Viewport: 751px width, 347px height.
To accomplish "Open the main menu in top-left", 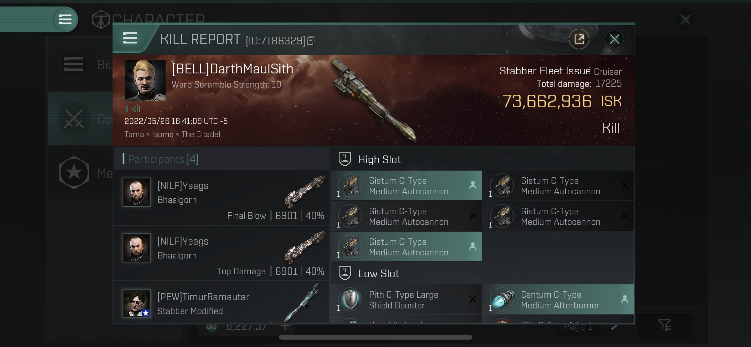I will tap(65, 19).
